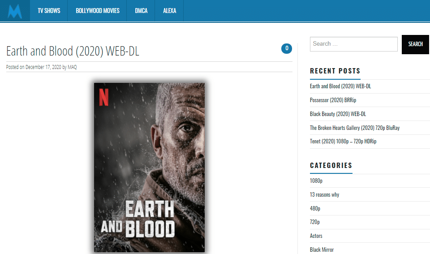Browse the Actors category
This screenshot has height=254, width=430.
coord(316,236)
